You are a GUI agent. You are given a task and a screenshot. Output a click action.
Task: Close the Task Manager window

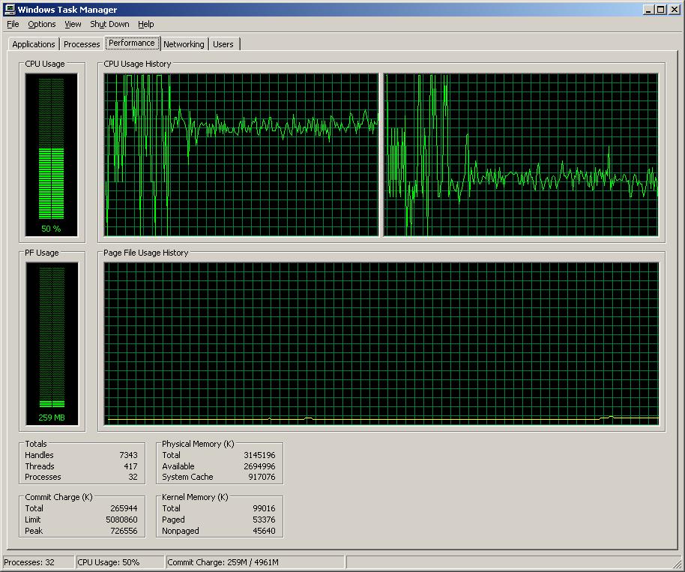point(674,9)
